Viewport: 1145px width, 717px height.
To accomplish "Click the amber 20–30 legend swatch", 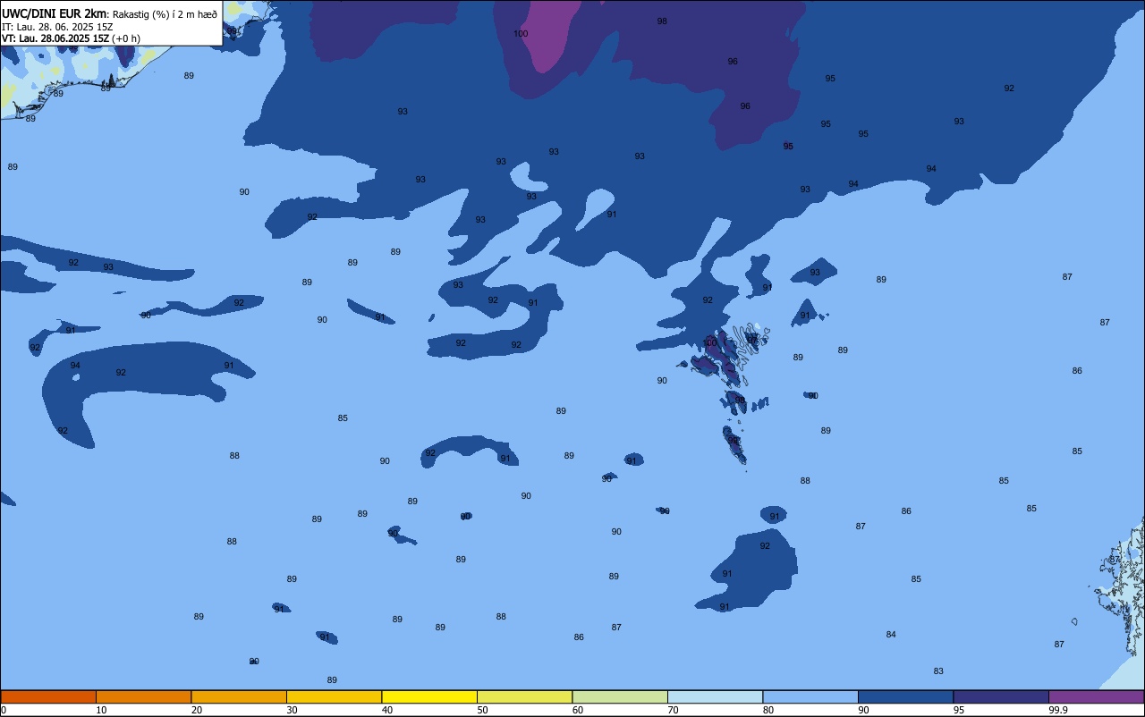I will coord(239,696).
